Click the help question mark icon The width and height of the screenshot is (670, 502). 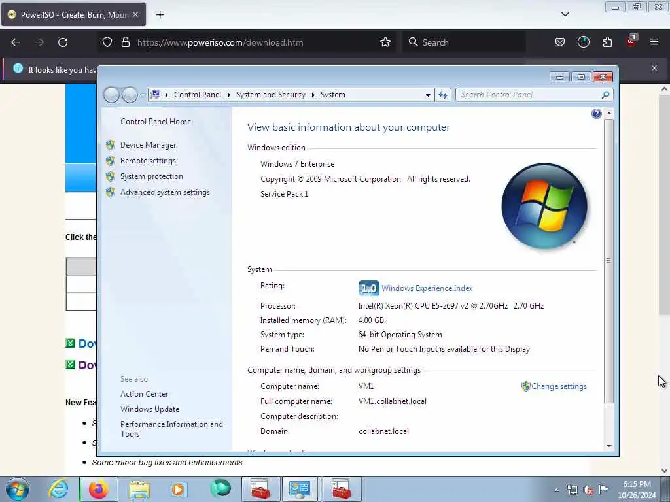pos(597,114)
